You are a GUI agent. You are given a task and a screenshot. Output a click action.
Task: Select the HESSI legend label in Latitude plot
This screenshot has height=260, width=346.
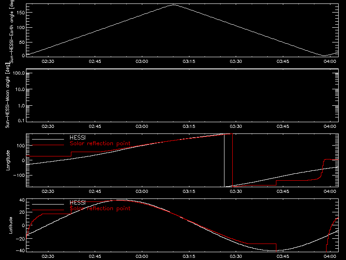tap(77, 202)
